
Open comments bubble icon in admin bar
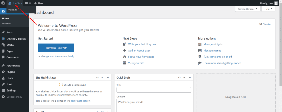pyautogui.click(x=26, y=3)
